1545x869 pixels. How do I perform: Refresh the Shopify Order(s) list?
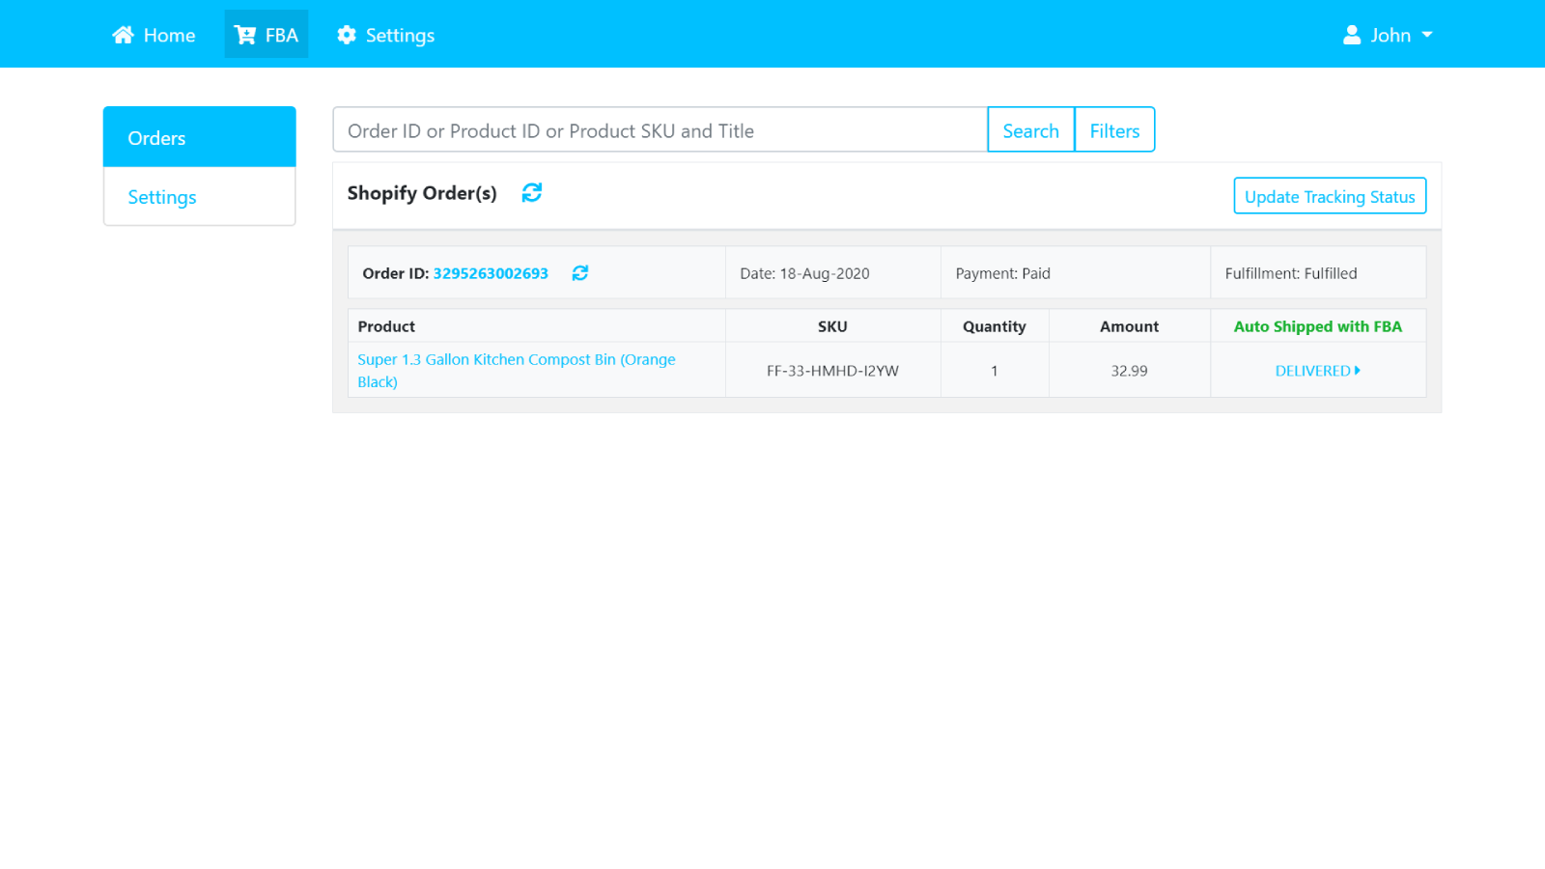[532, 192]
